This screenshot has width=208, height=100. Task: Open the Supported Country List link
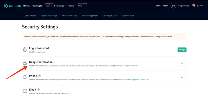[140, 80]
